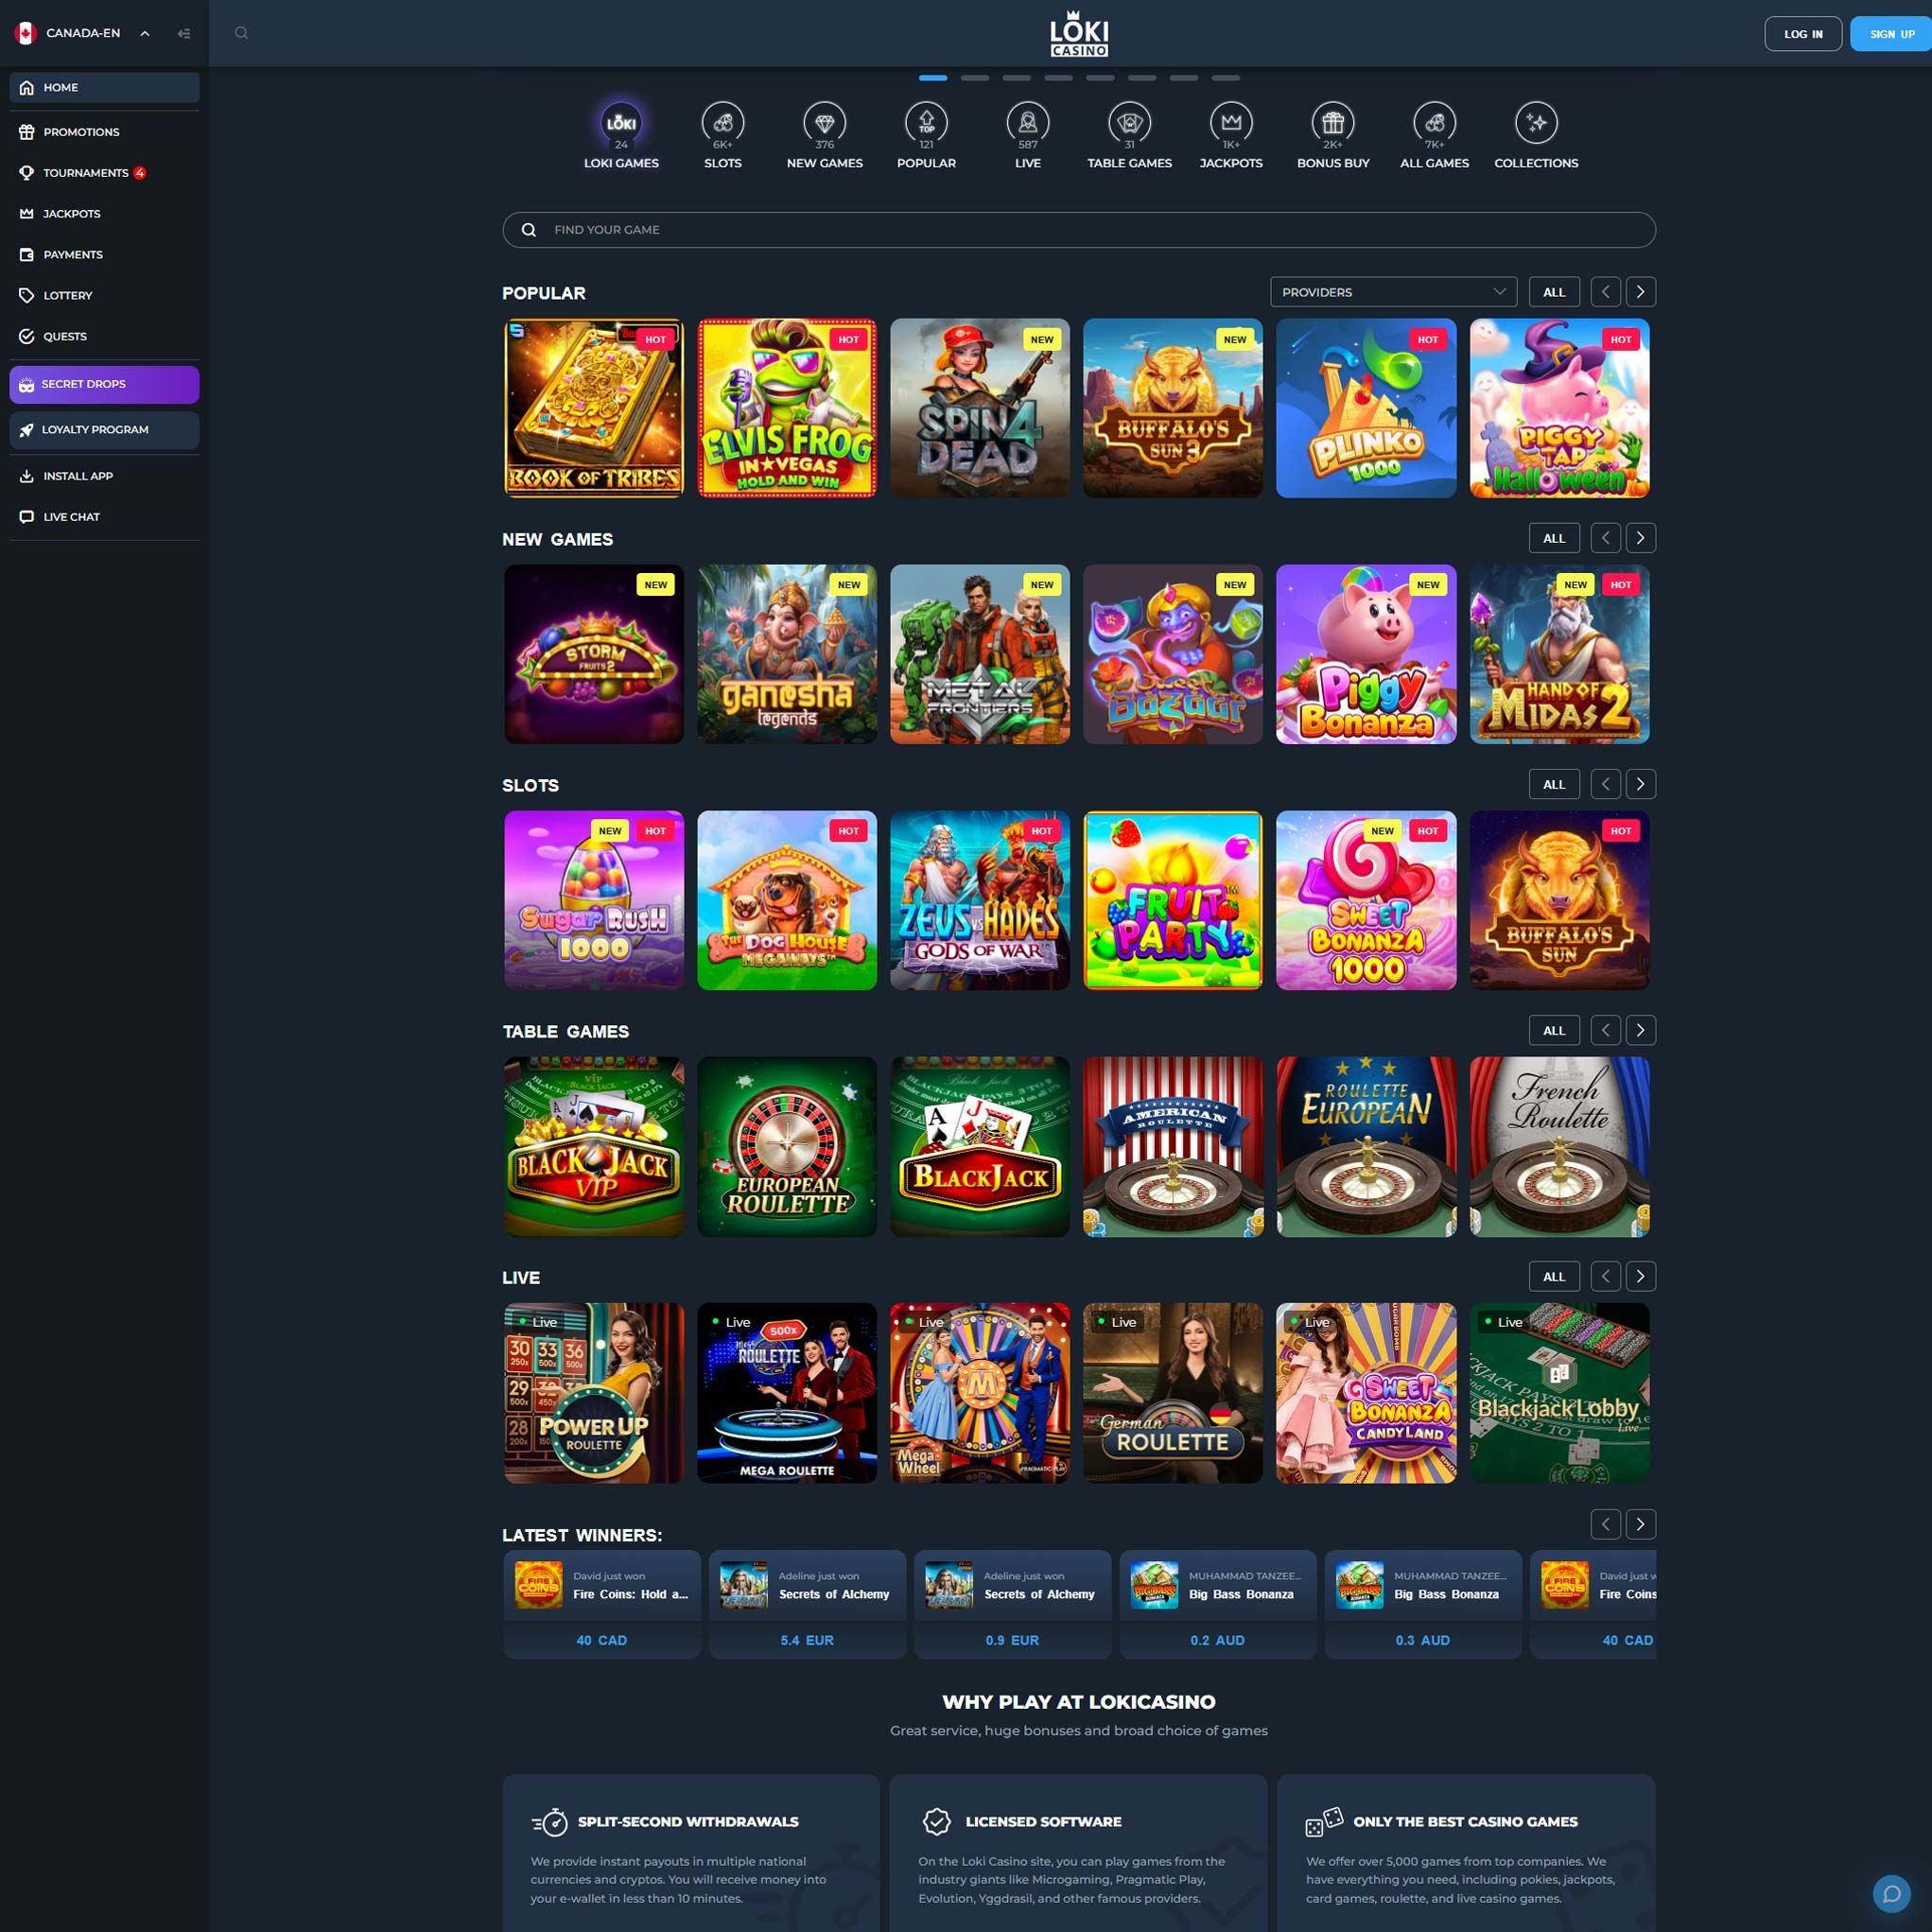Open the Popular top games icon

click(x=926, y=123)
